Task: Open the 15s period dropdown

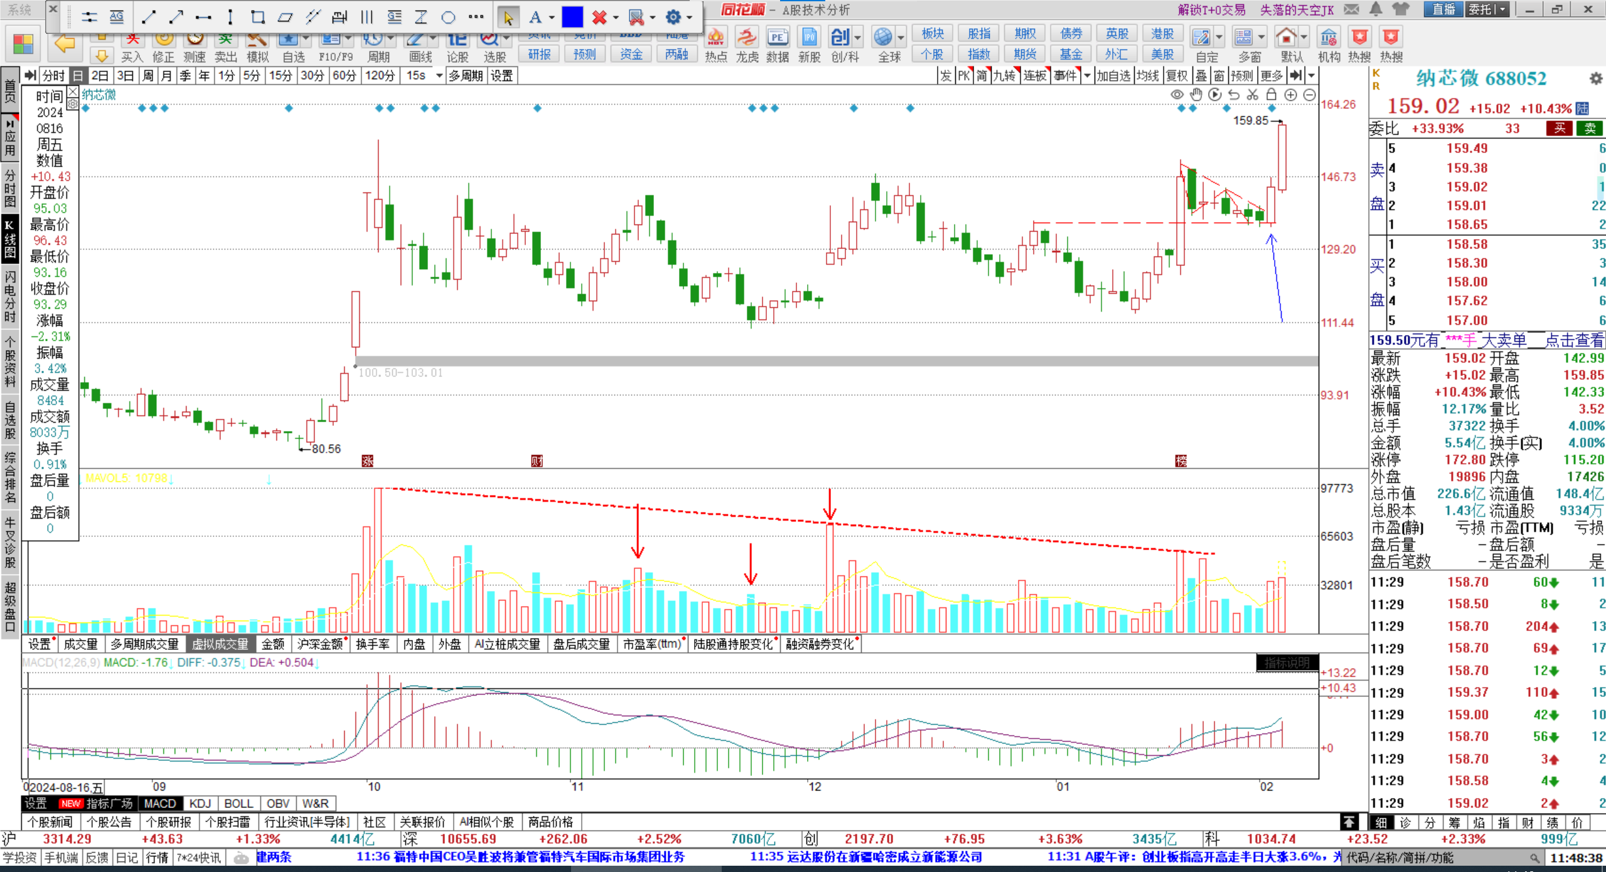Action: [x=439, y=76]
